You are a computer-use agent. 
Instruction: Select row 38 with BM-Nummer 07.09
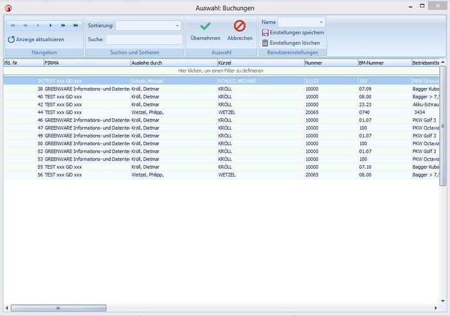click(x=221, y=89)
